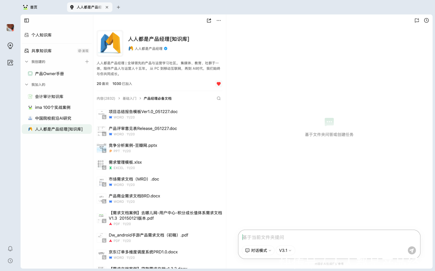Open the three-dots more options menu
Screen dimensions: 435x271
219,20
